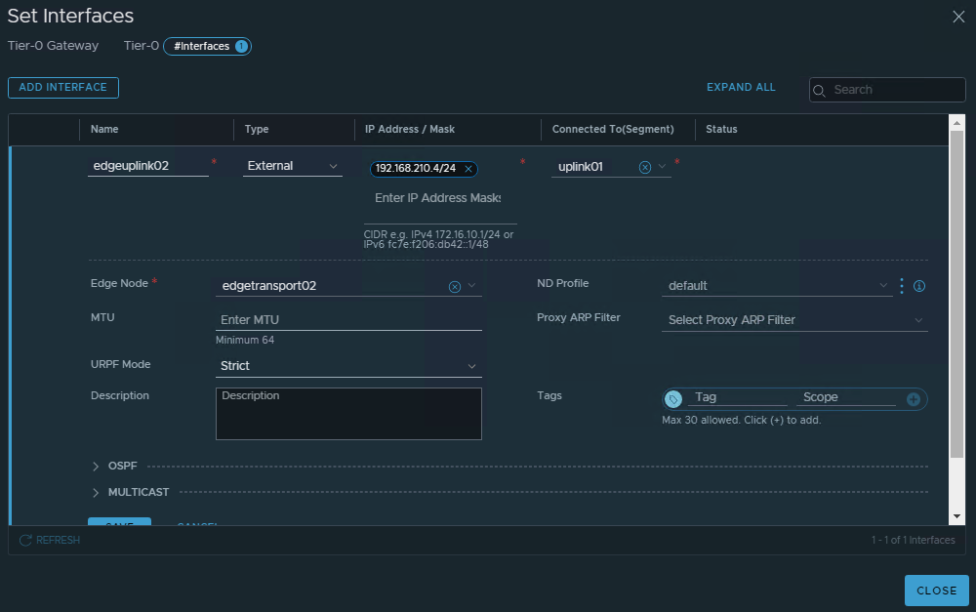Click the ND Profile info icon
Image resolution: width=976 pixels, height=612 pixels.
(918, 286)
